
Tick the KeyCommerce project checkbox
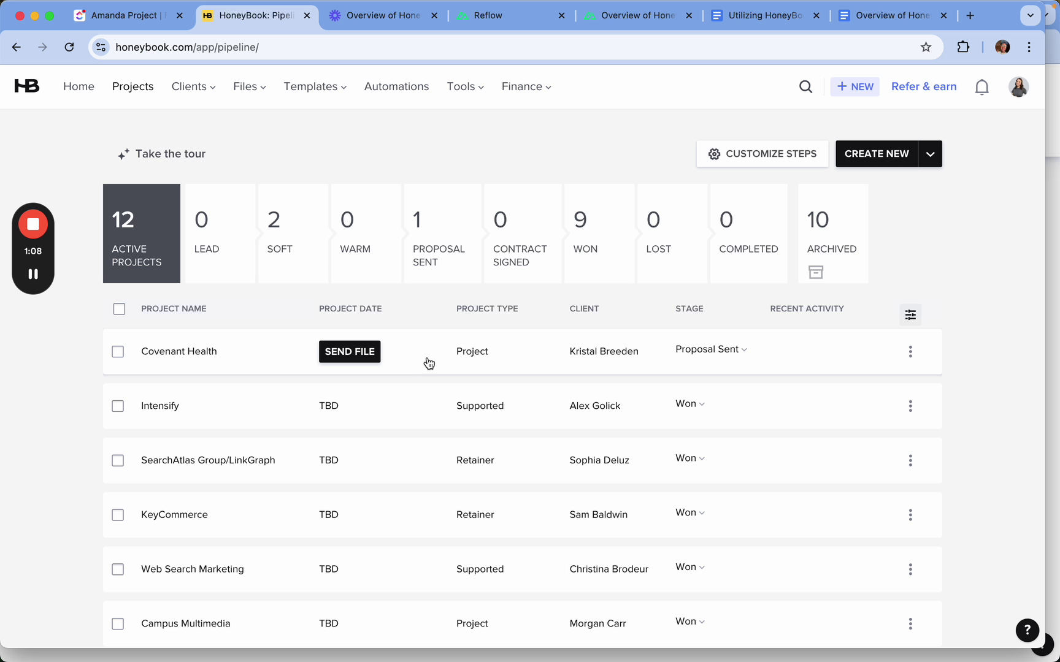click(x=118, y=515)
